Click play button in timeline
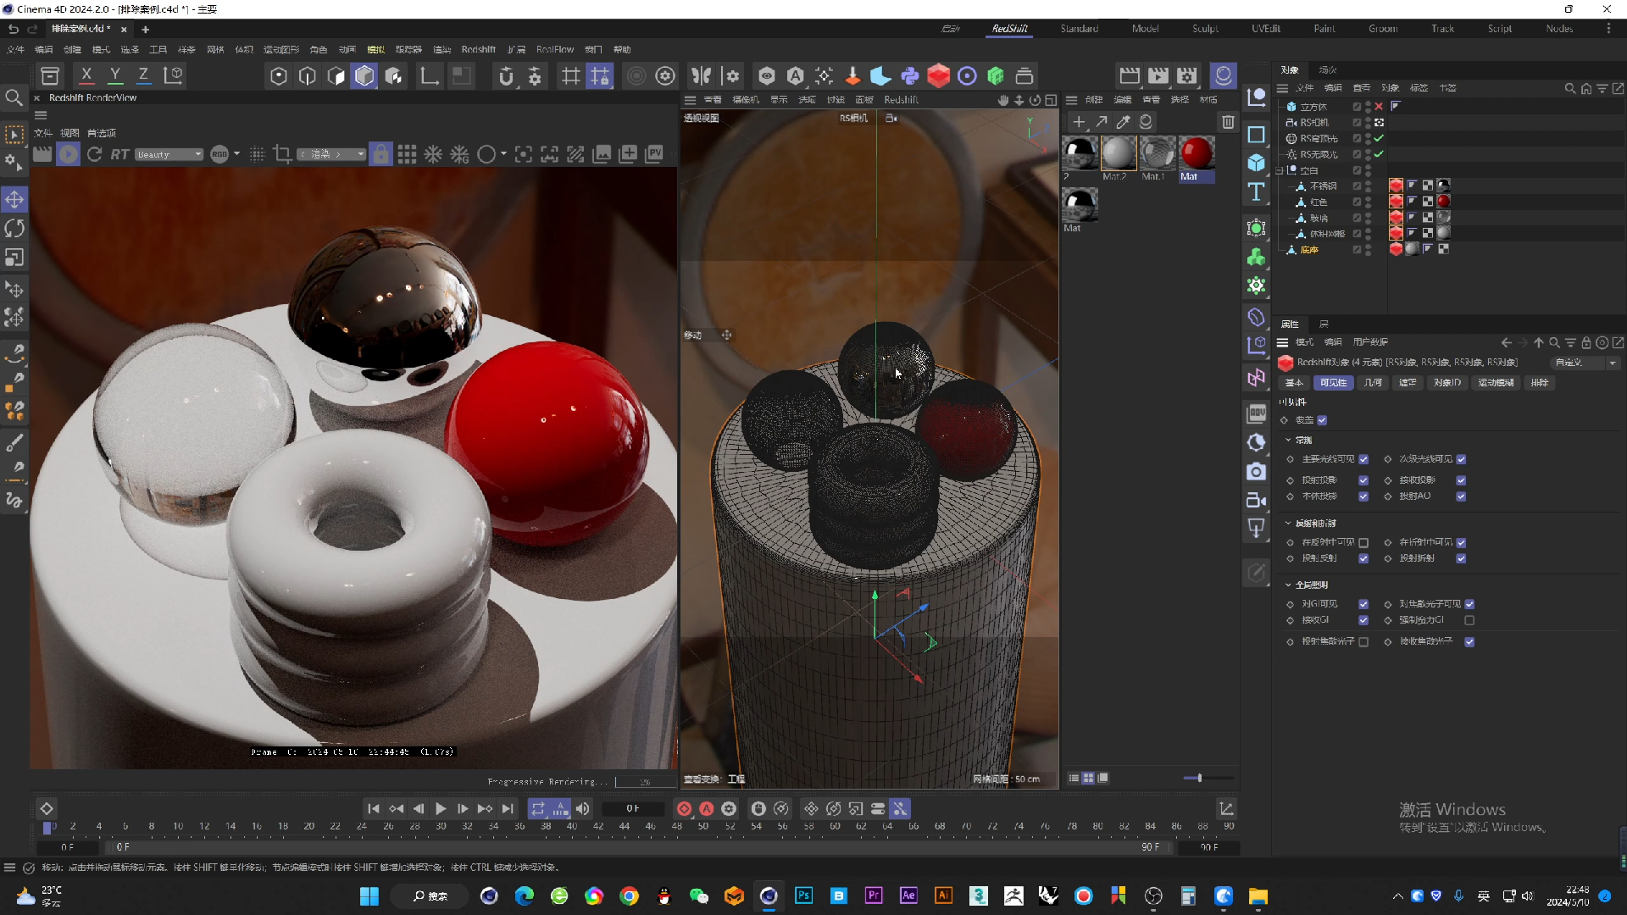 (x=439, y=809)
